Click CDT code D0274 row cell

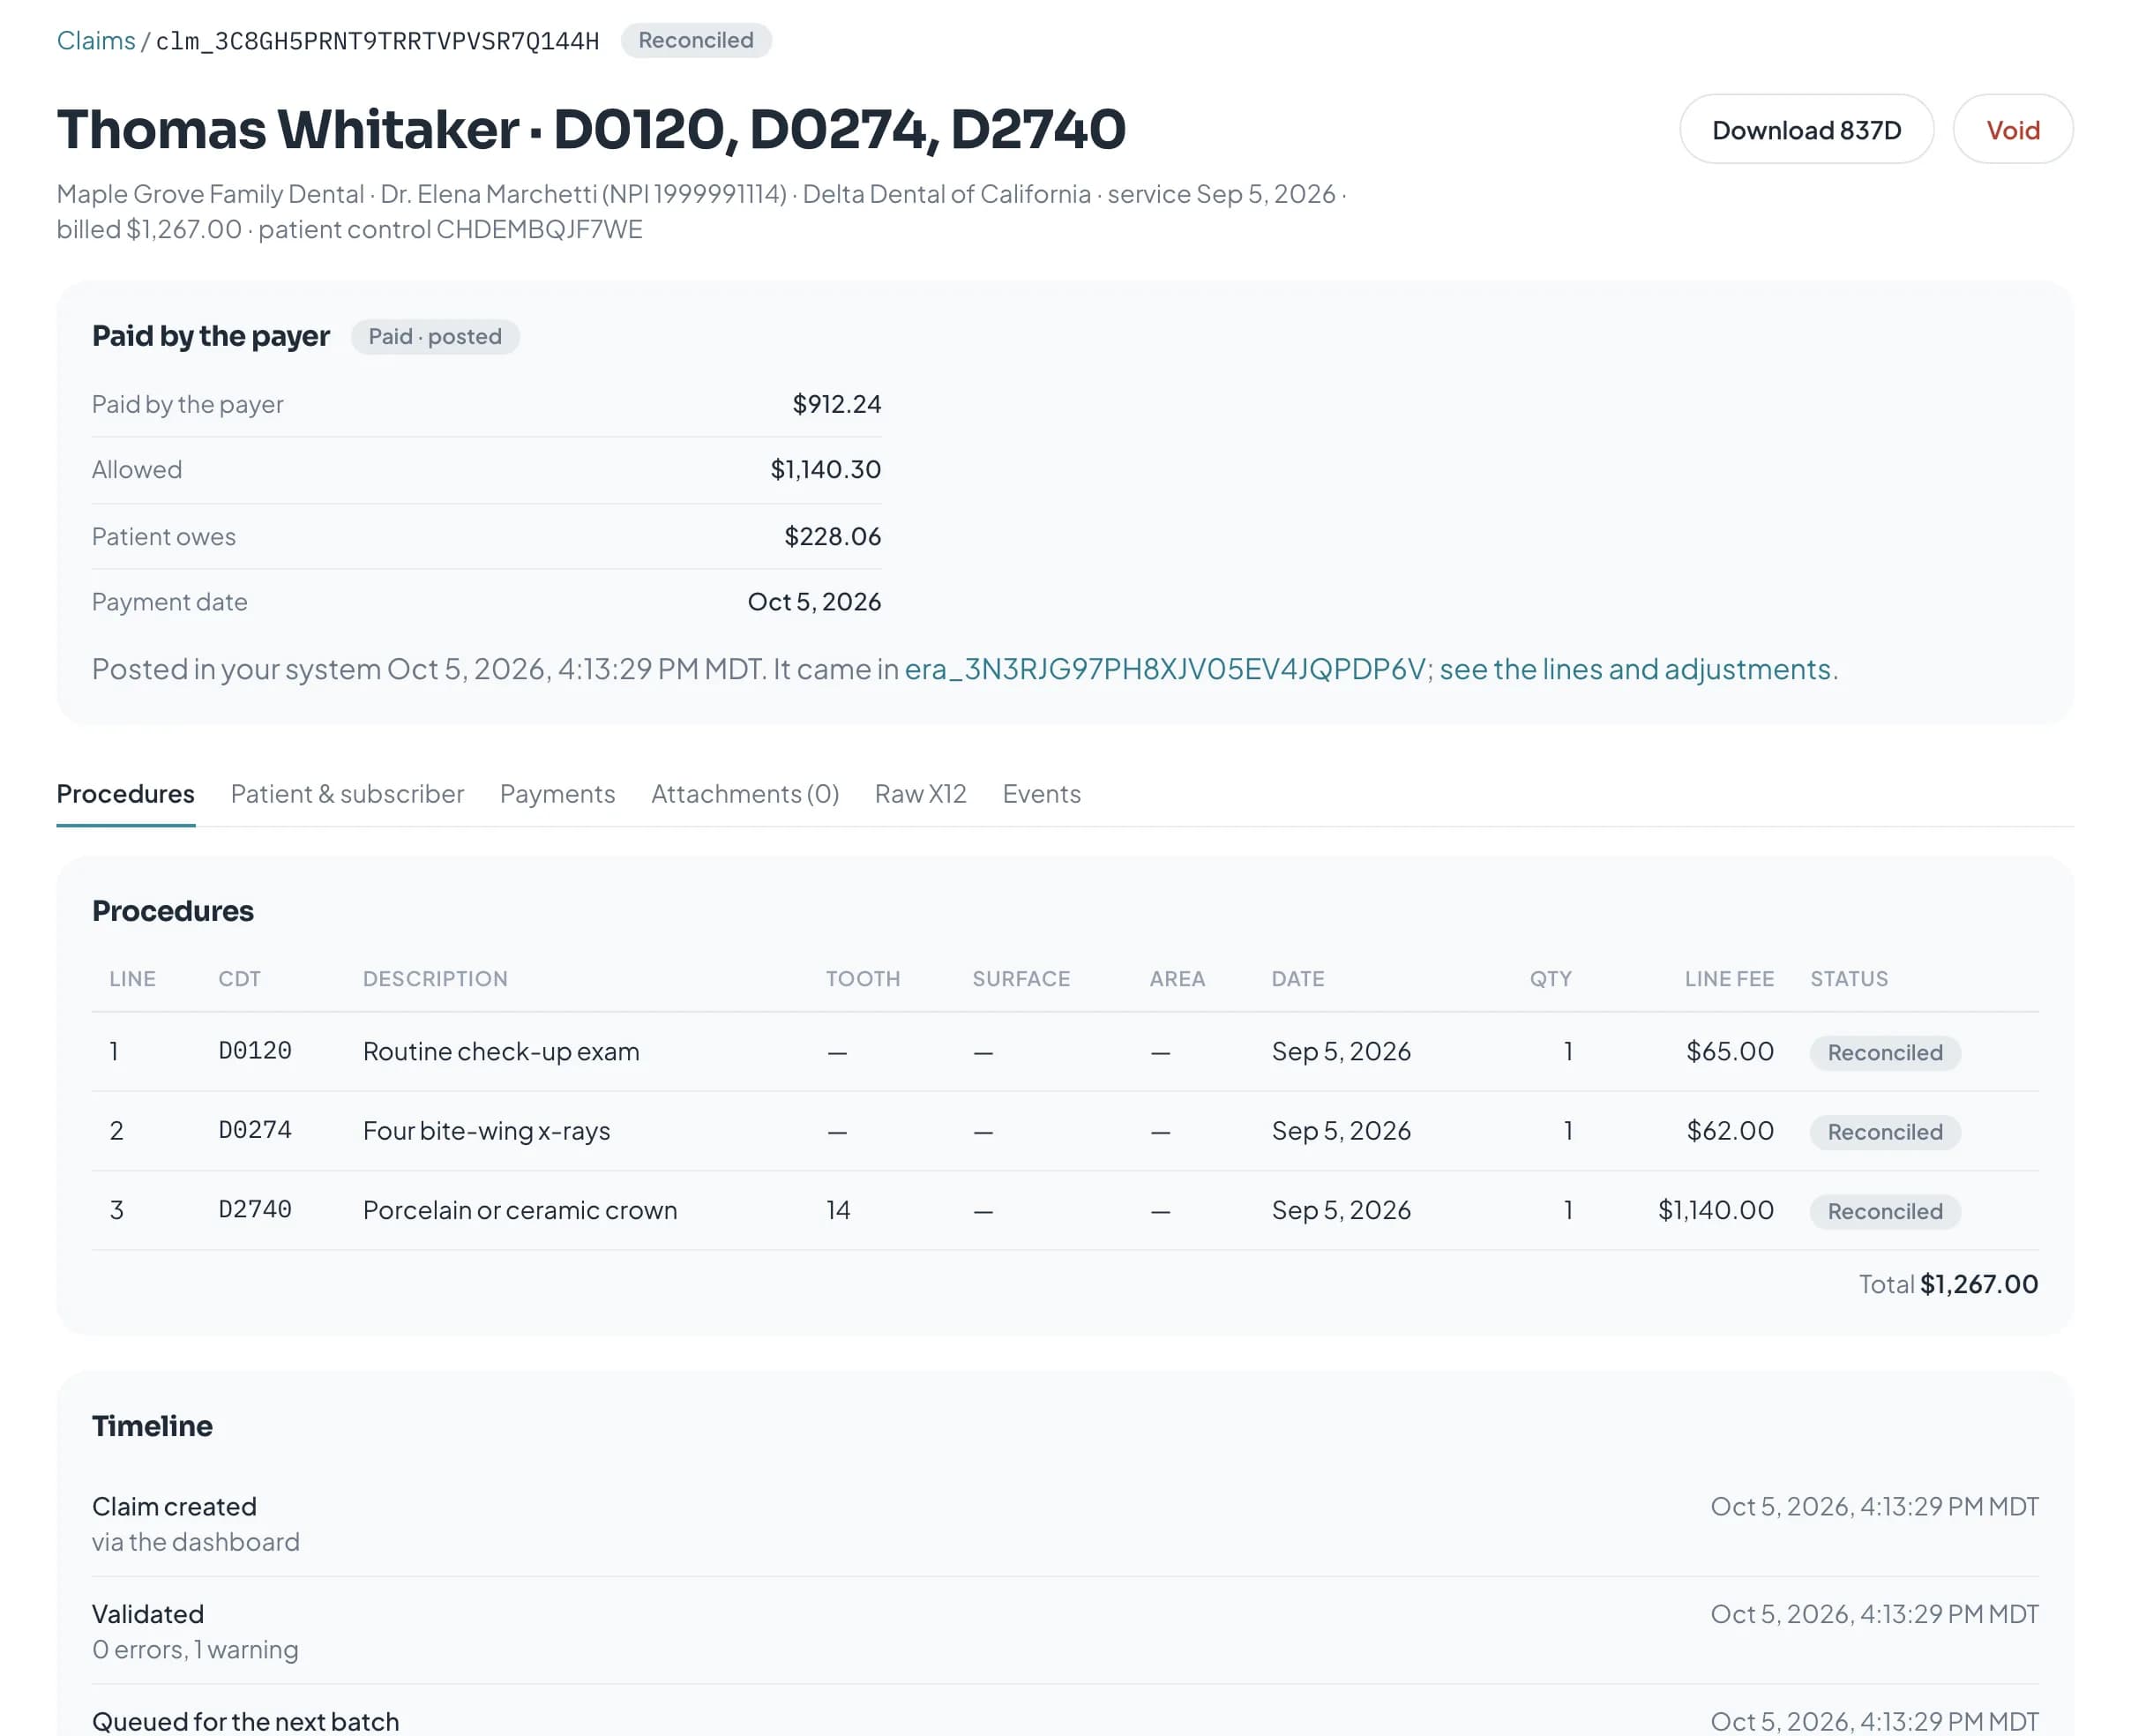255,1131
